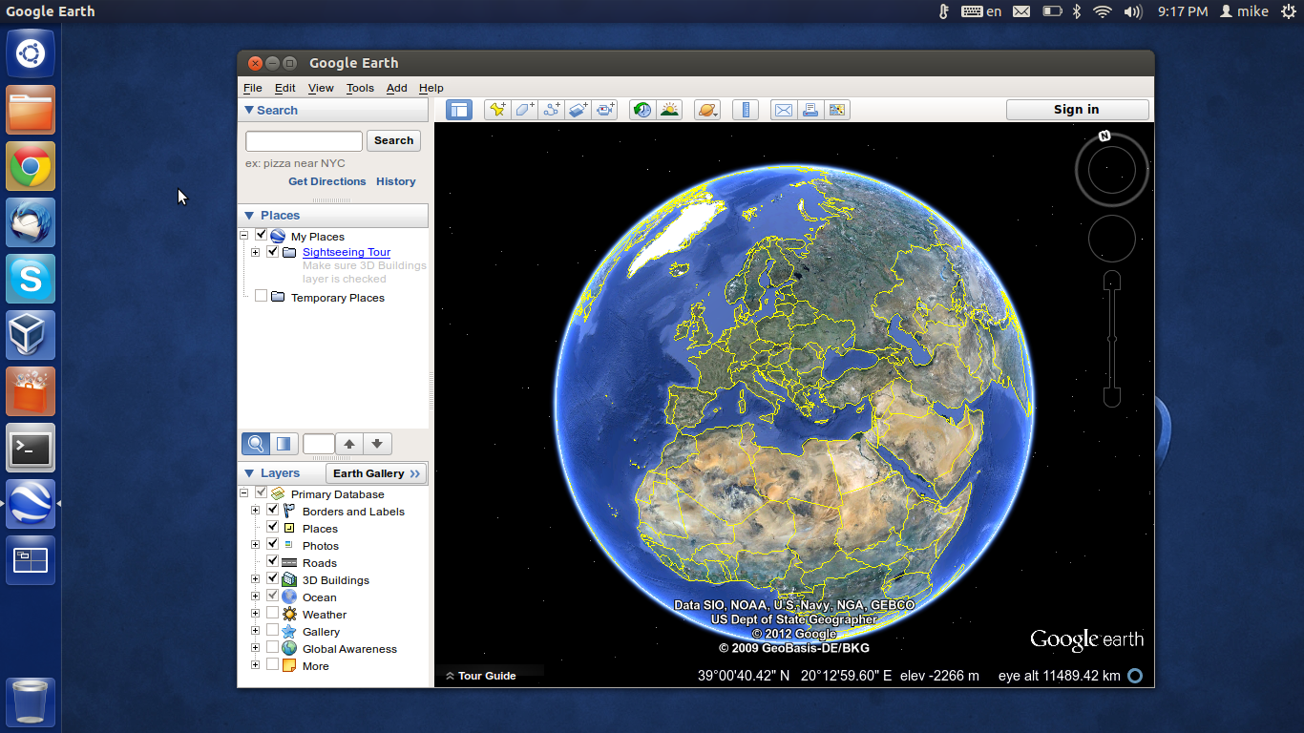Expand the More layer node
The width and height of the screenshot is (1304, 733).
pos(256,665)
